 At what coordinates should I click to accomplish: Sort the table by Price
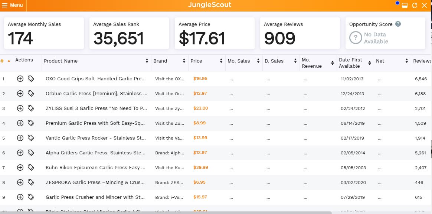221,61
